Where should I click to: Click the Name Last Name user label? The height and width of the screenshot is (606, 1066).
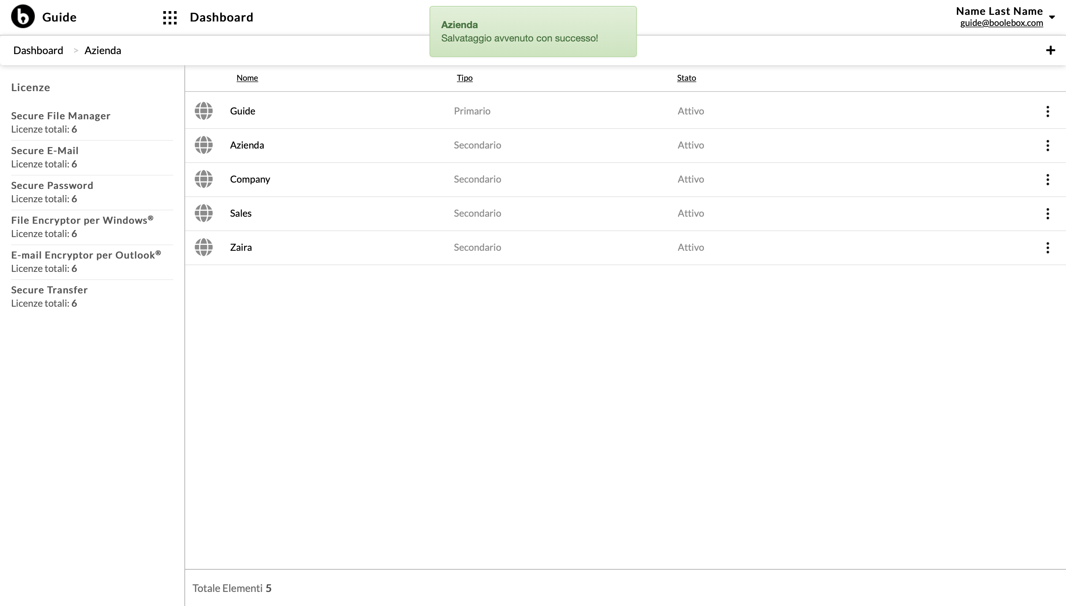pyautogui.click(x=999, y=11)
